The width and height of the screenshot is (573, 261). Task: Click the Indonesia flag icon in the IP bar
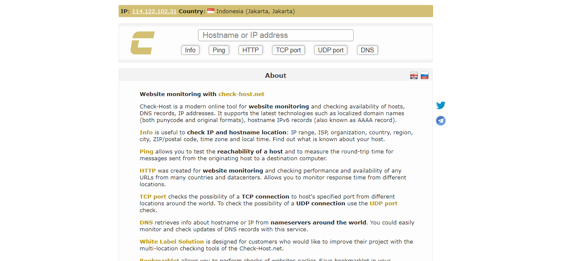pyautogui.click(x=211, y=11)
